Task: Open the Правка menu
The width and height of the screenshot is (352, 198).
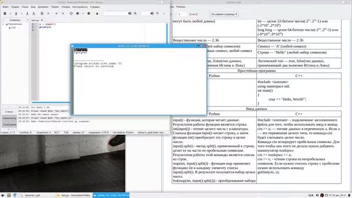Action: pyautogui.click(x=15, y=7)
